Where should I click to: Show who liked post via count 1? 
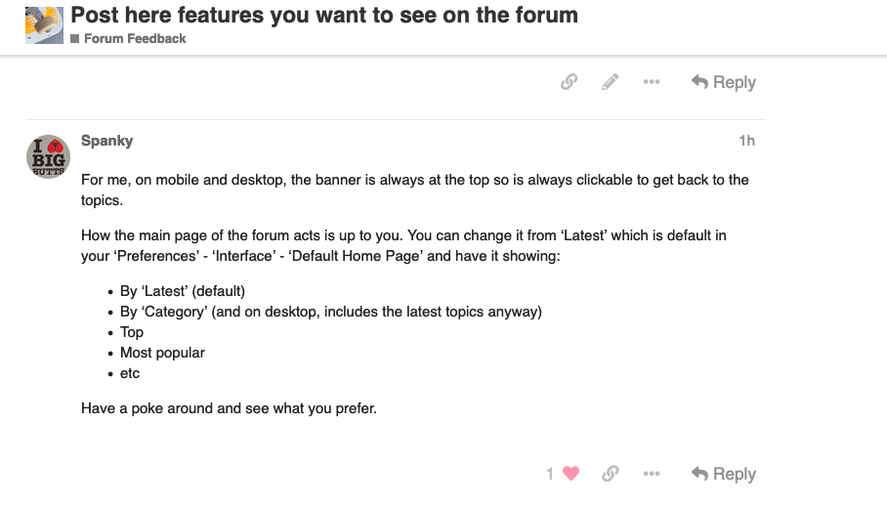point(550,474)
